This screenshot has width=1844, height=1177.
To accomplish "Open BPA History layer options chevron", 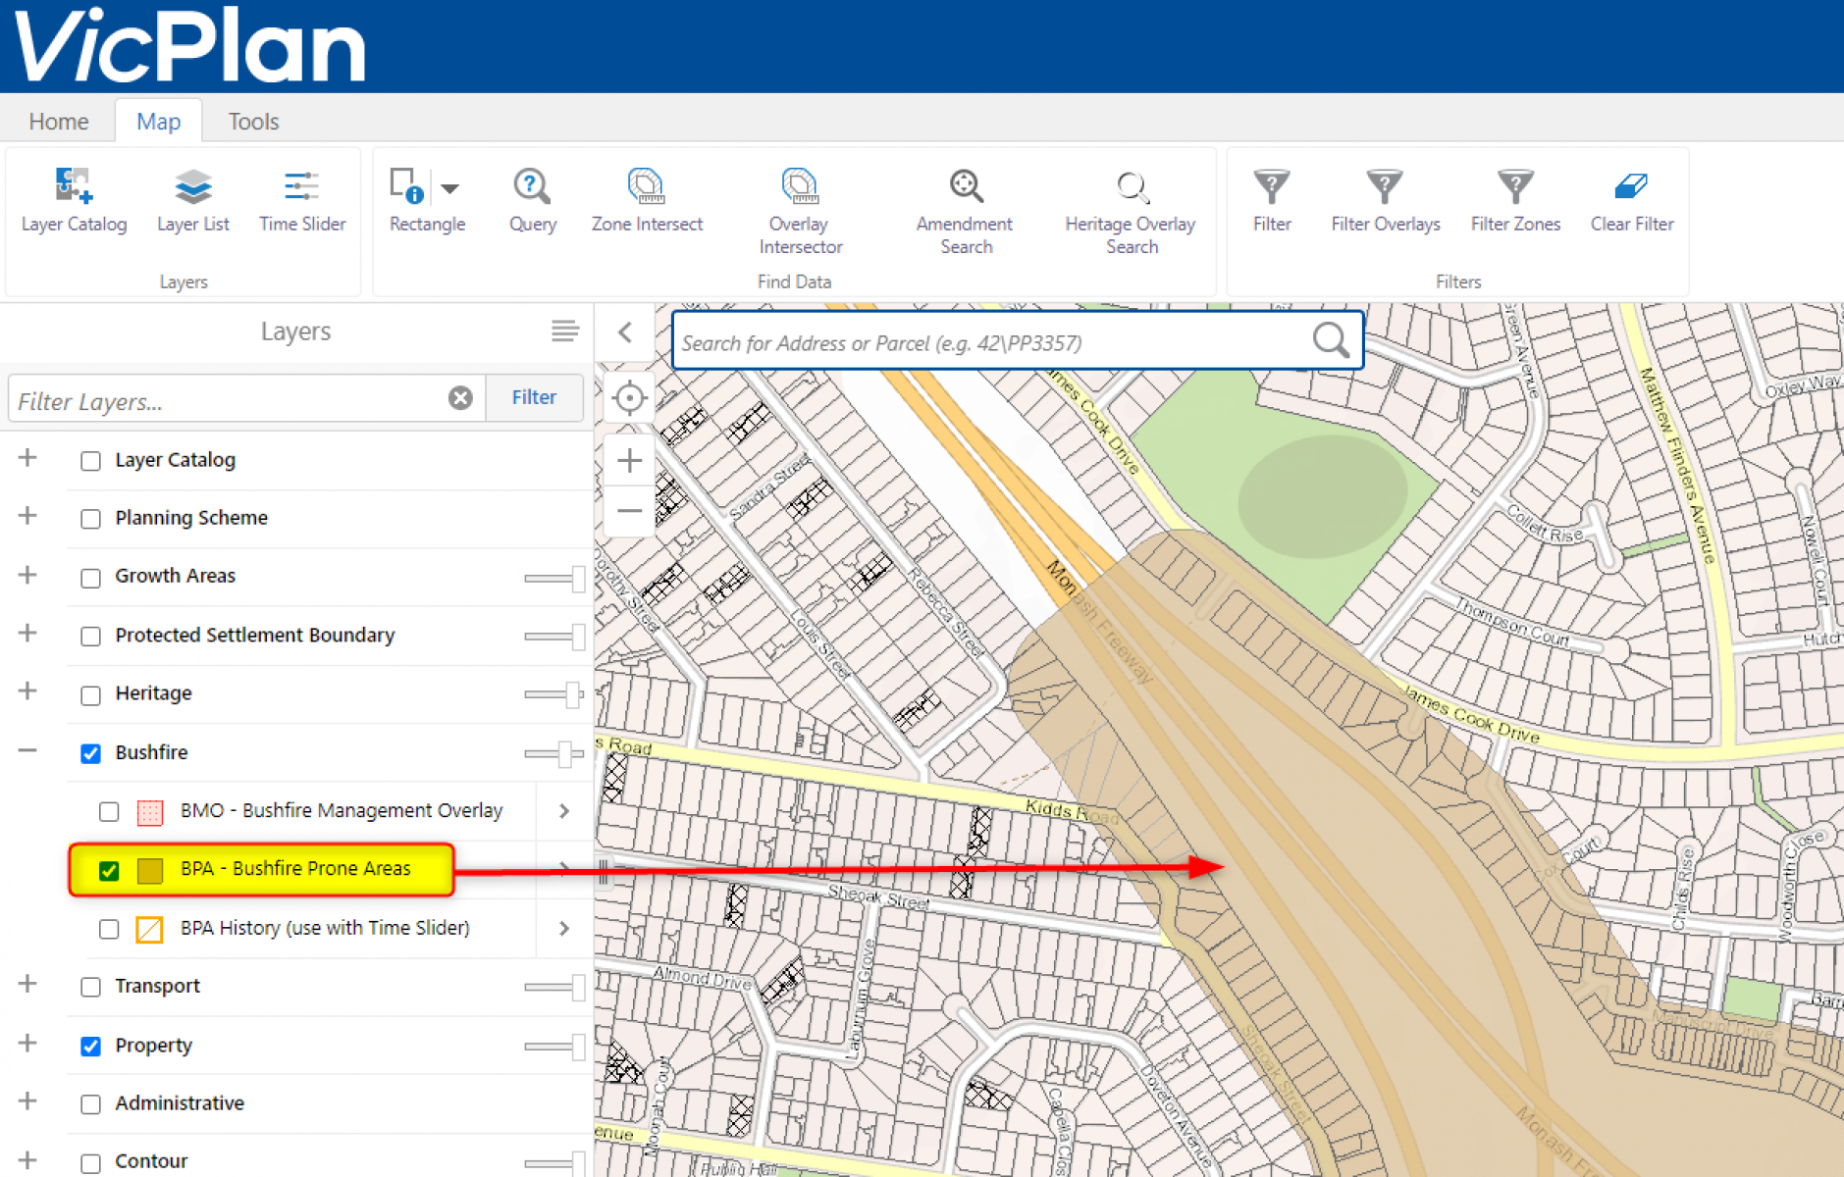I will (564, 928).
